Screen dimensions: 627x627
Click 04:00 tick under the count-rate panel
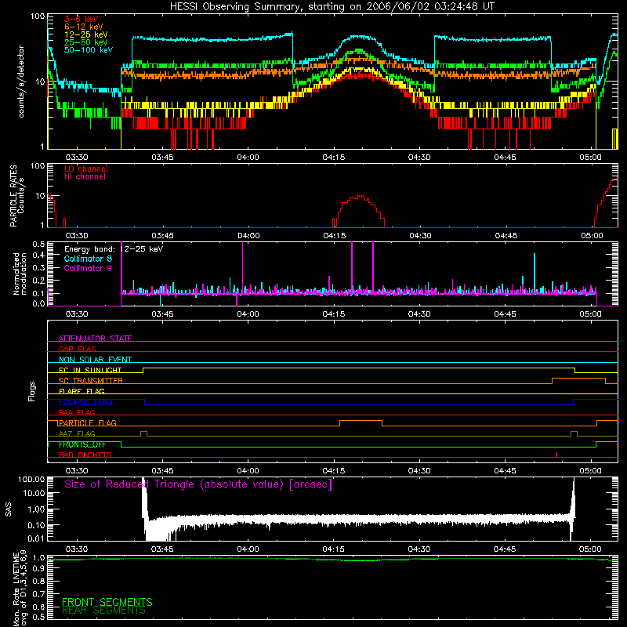point(248,158)
